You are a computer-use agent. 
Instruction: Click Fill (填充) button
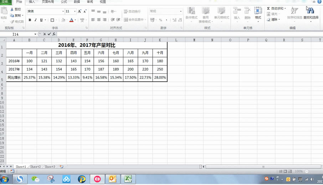(x=272, y=14)
